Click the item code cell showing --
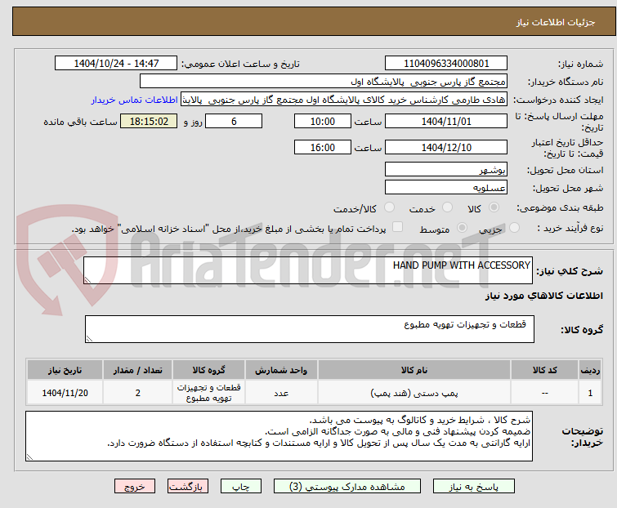617x508 pixels. pyautogui.click(x=544, y=393)
